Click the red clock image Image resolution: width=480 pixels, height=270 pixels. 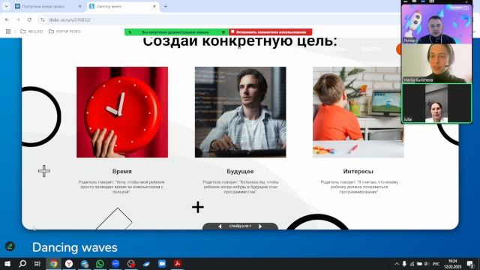click(122, 112)
